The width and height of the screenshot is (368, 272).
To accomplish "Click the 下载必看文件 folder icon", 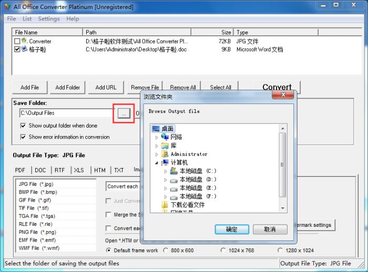I will pos(165,204).
